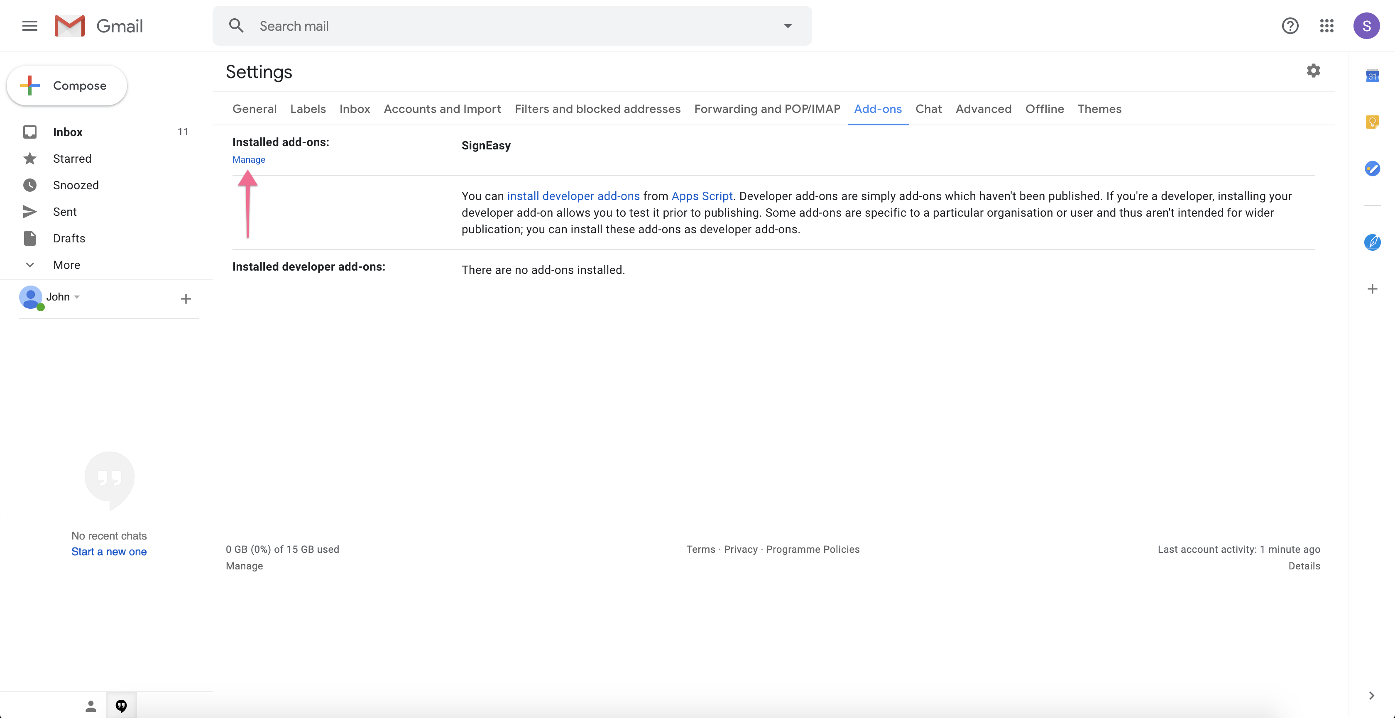Switch to the Inbox settings tab
The image size is (1395, 718).
coord(355,109)
